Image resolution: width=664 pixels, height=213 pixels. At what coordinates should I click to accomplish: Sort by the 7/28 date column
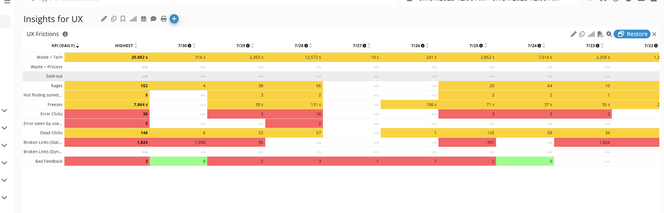pos(311,46)
